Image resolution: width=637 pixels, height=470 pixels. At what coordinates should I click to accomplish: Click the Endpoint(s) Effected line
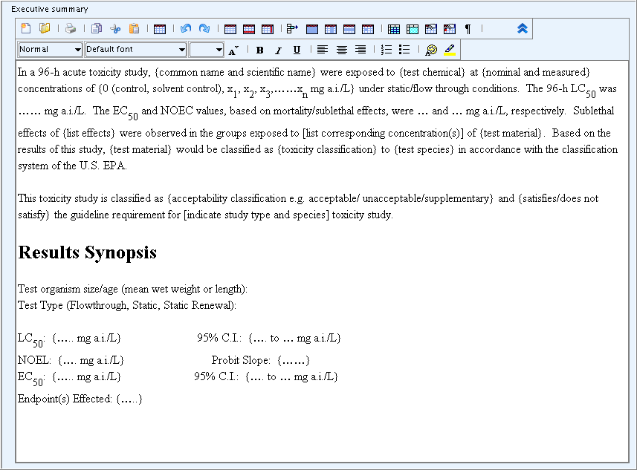80,399
